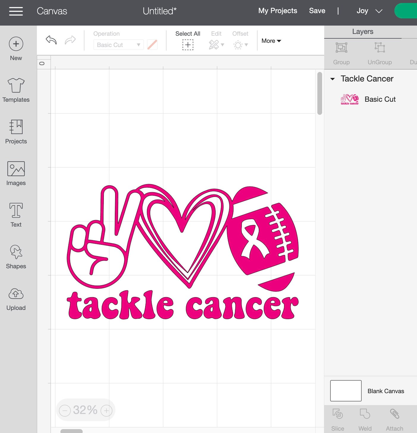Open the Projects panel
The width and height of the screenshot is (417, 433).
pyautogui.click(x=16, y=131)
